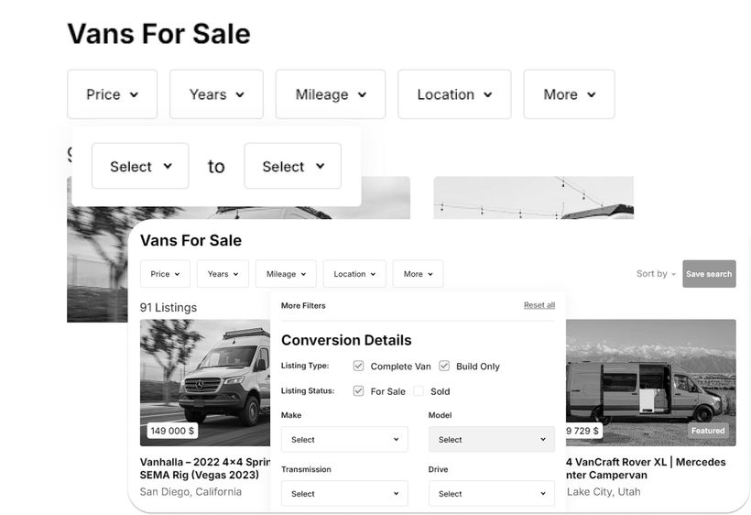
Task: Uncheck the For Sale checkbox
Action: click(358, 391)
